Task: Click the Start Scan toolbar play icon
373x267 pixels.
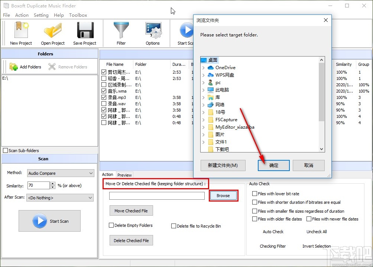Action: (x=186, y=30)
